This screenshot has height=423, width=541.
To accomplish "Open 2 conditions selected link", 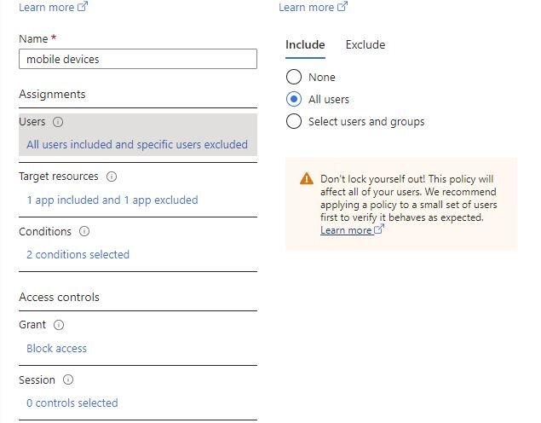I will [78, 254].
